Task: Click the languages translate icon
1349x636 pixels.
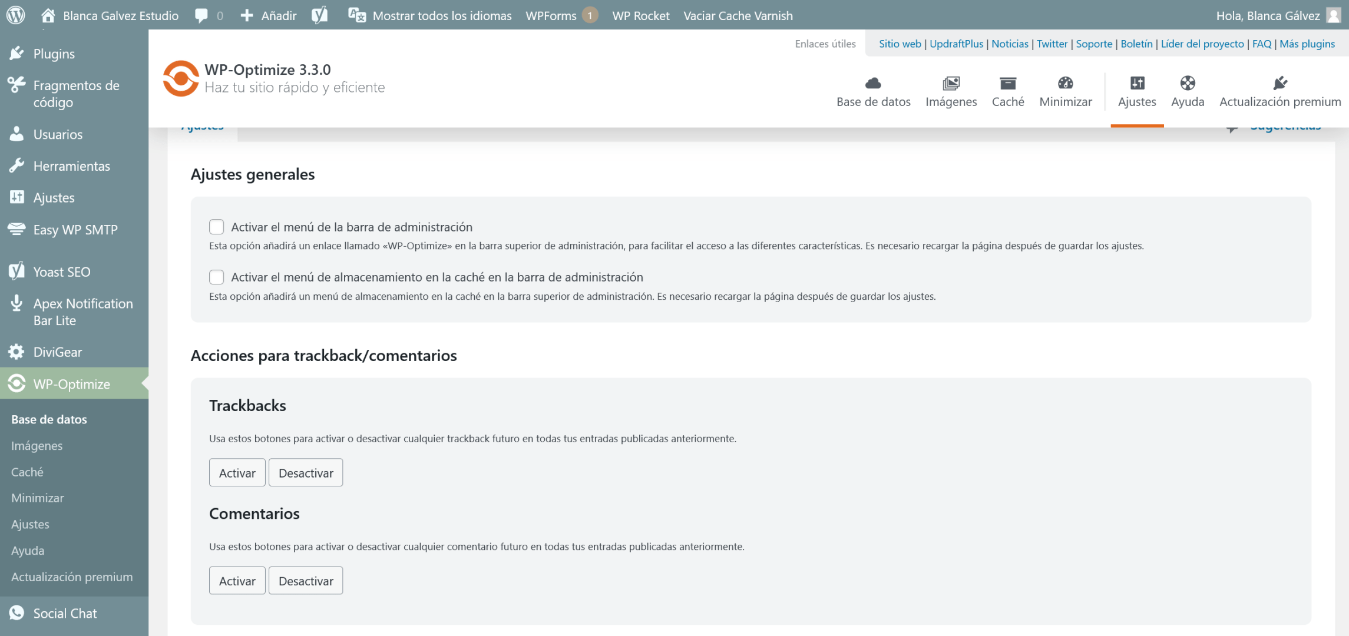Action: (357, 16)
